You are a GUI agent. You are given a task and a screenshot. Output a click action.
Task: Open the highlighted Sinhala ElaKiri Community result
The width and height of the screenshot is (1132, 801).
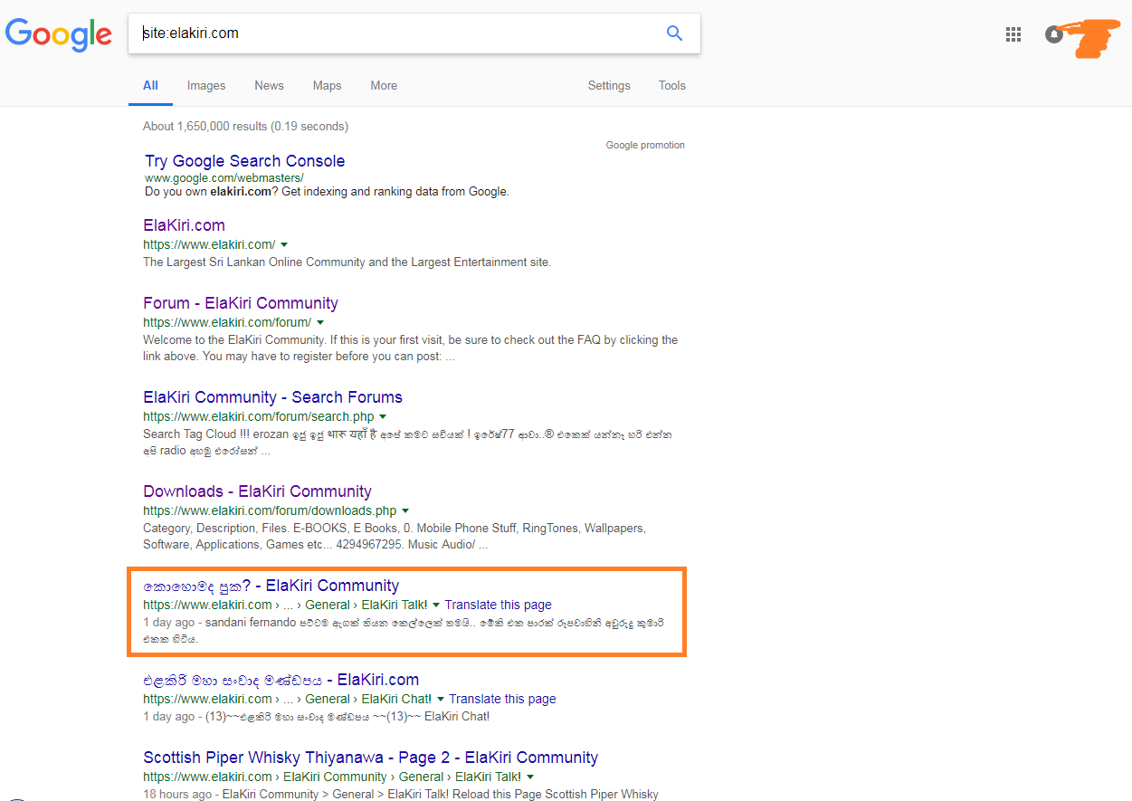[x=271, y=586]
